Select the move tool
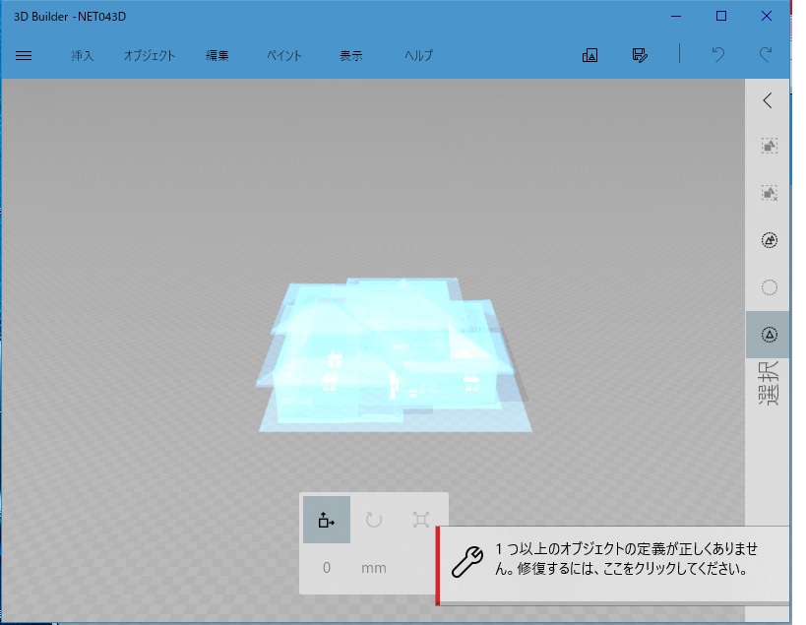 click(327, 520)
